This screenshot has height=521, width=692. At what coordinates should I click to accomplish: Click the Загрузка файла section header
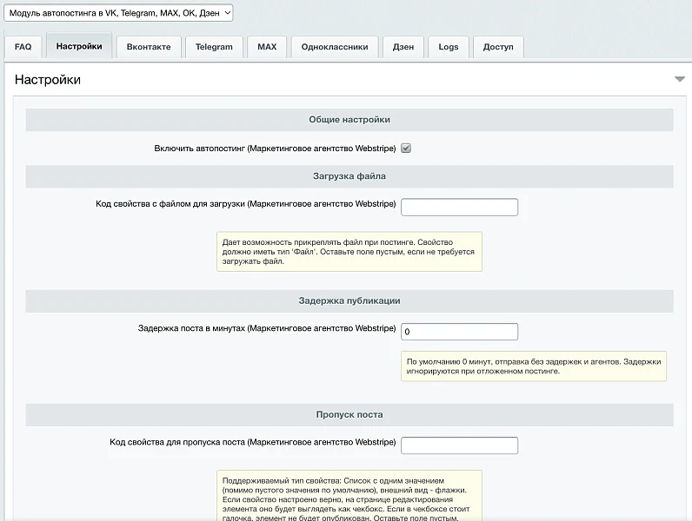349,176
